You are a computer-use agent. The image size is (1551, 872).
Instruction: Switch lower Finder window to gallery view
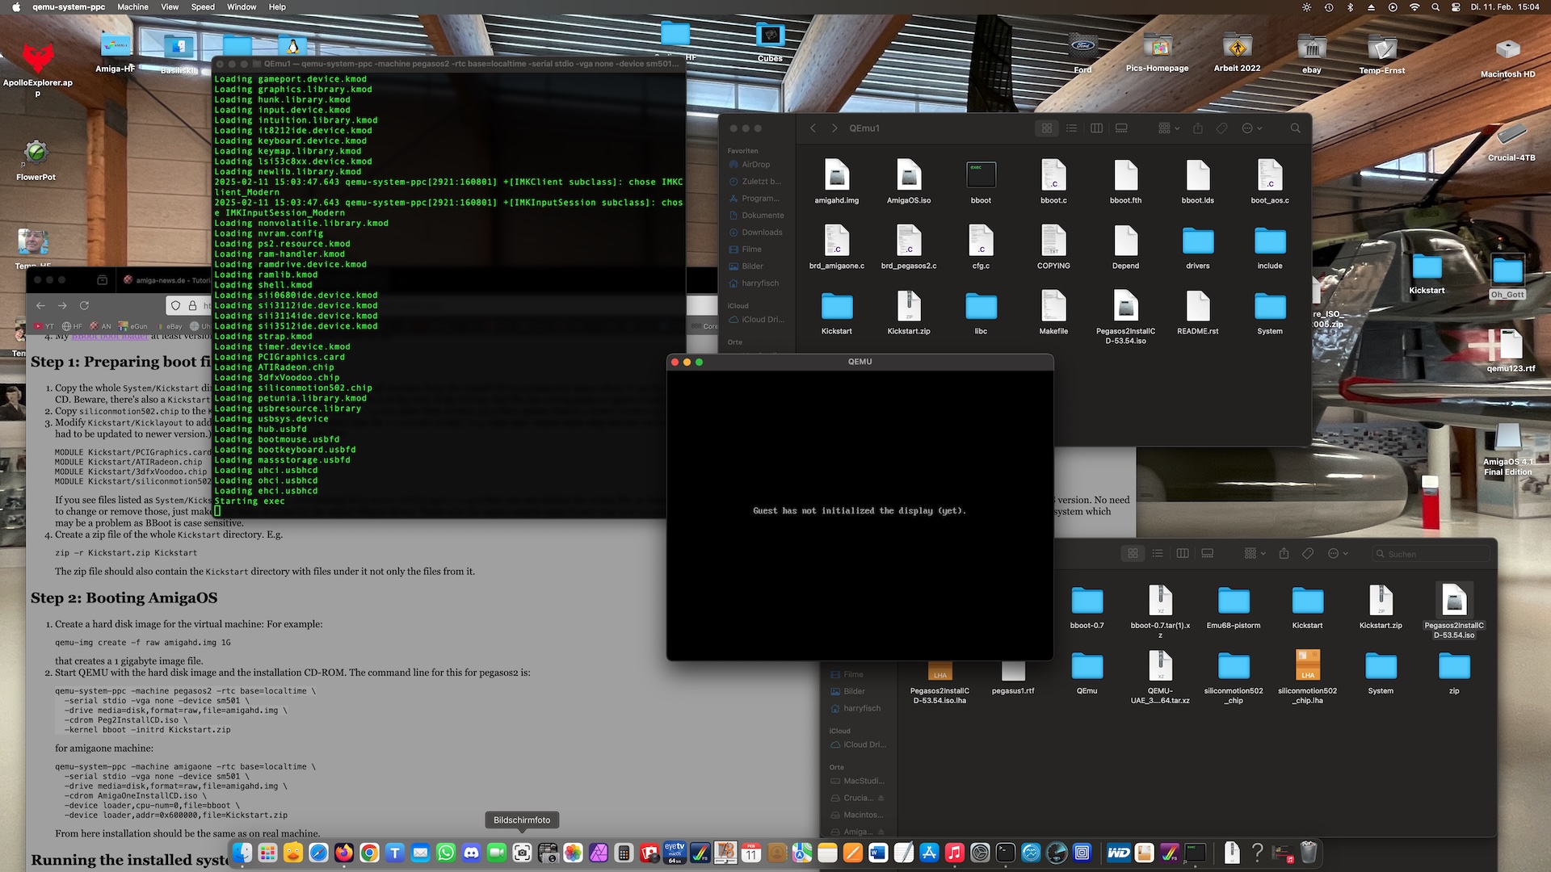pos(1208,553)
